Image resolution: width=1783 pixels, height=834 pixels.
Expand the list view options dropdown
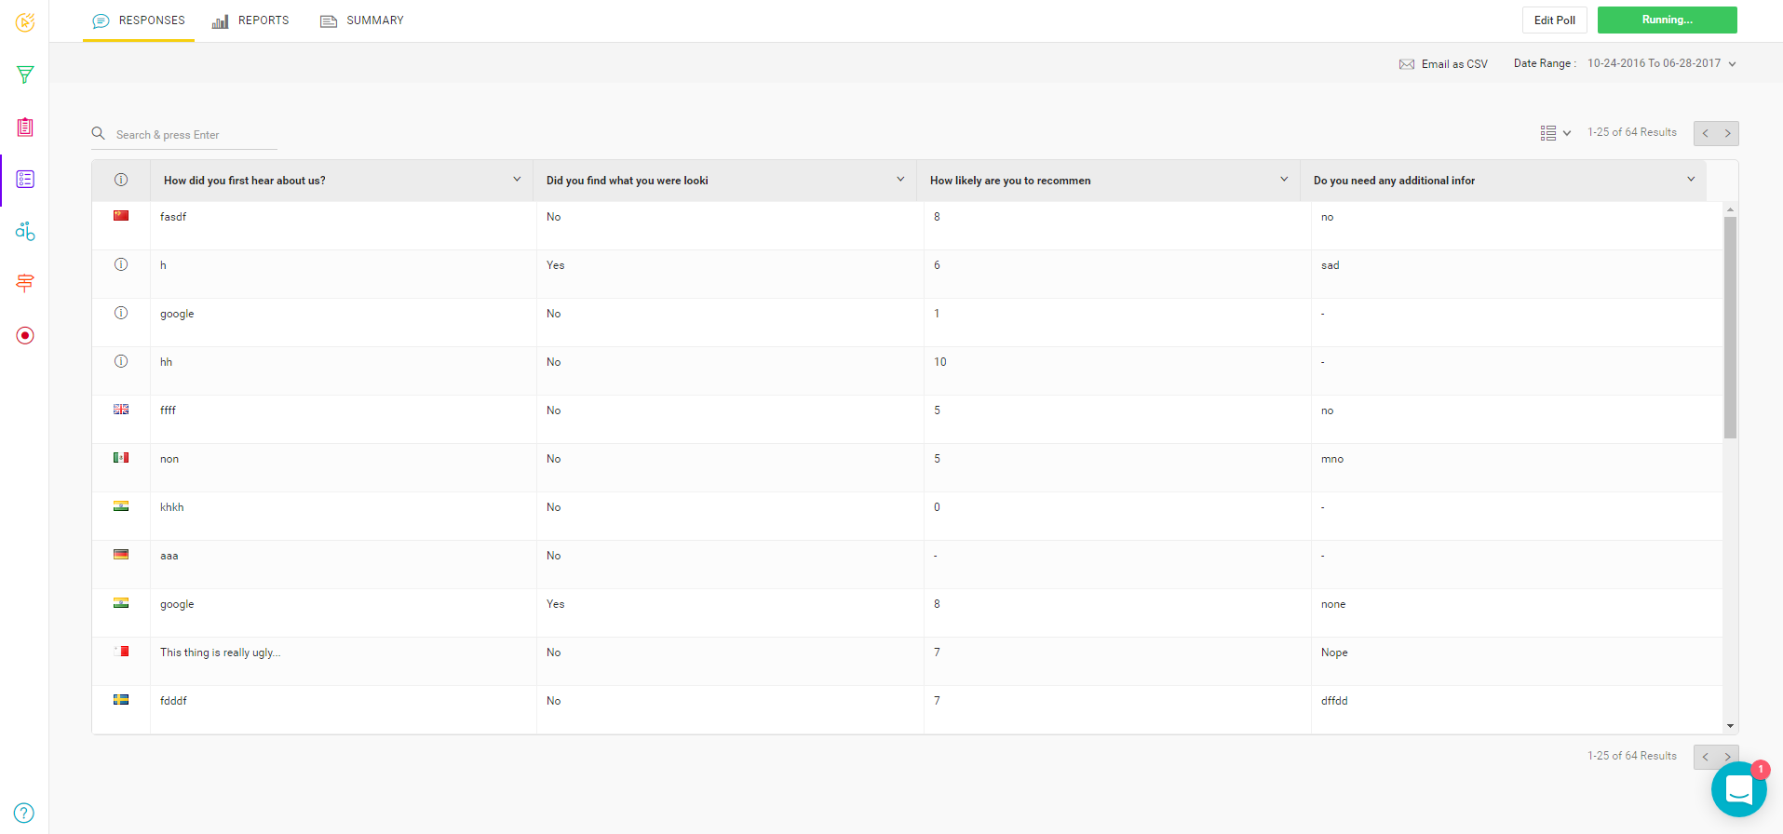click(x=1555, y=133)
